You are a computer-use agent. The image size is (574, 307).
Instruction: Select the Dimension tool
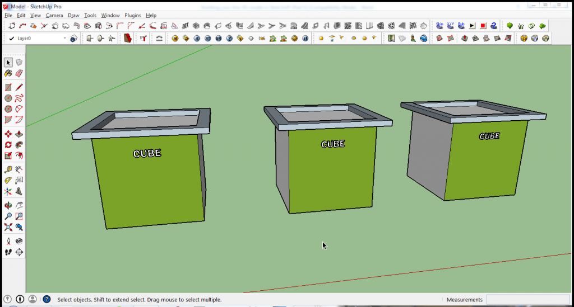(x=19, y=170)
